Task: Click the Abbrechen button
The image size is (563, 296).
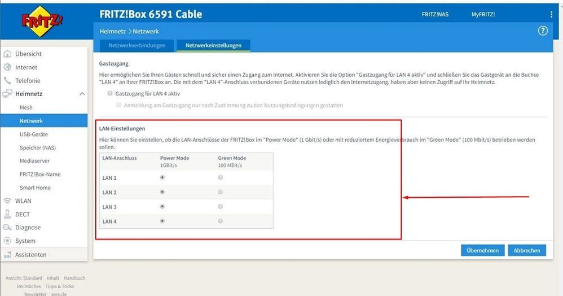Action: (527, 250)
